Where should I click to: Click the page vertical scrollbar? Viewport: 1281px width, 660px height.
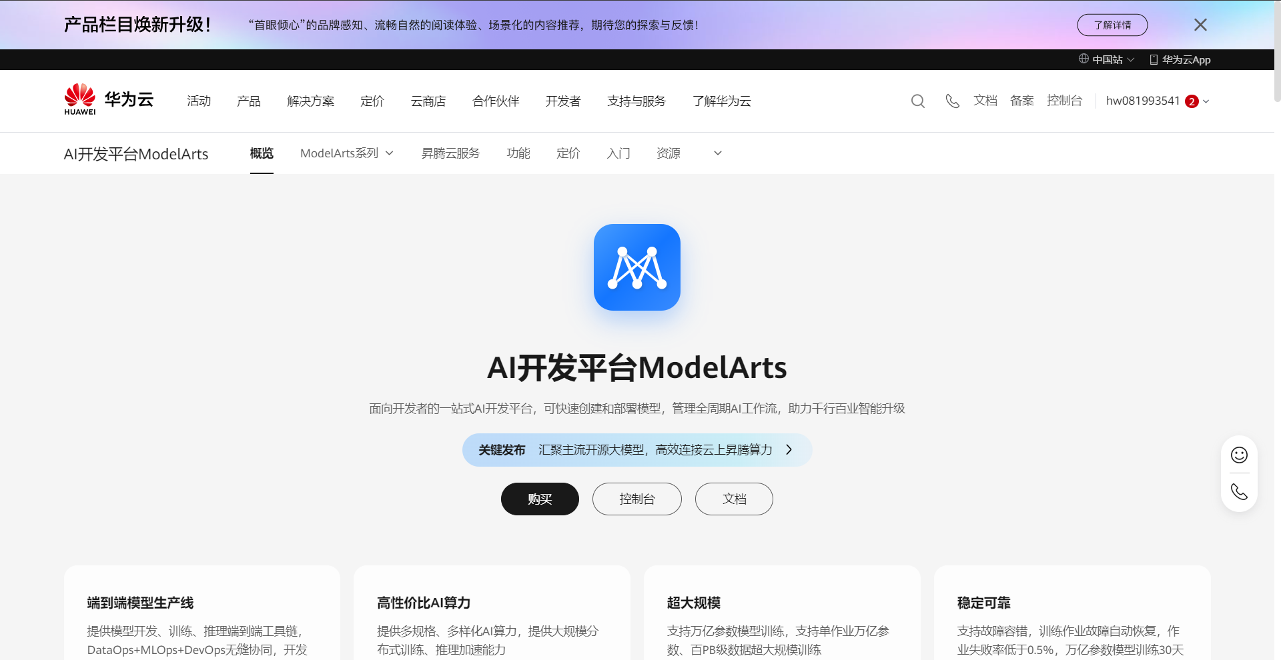[1278, 52]
